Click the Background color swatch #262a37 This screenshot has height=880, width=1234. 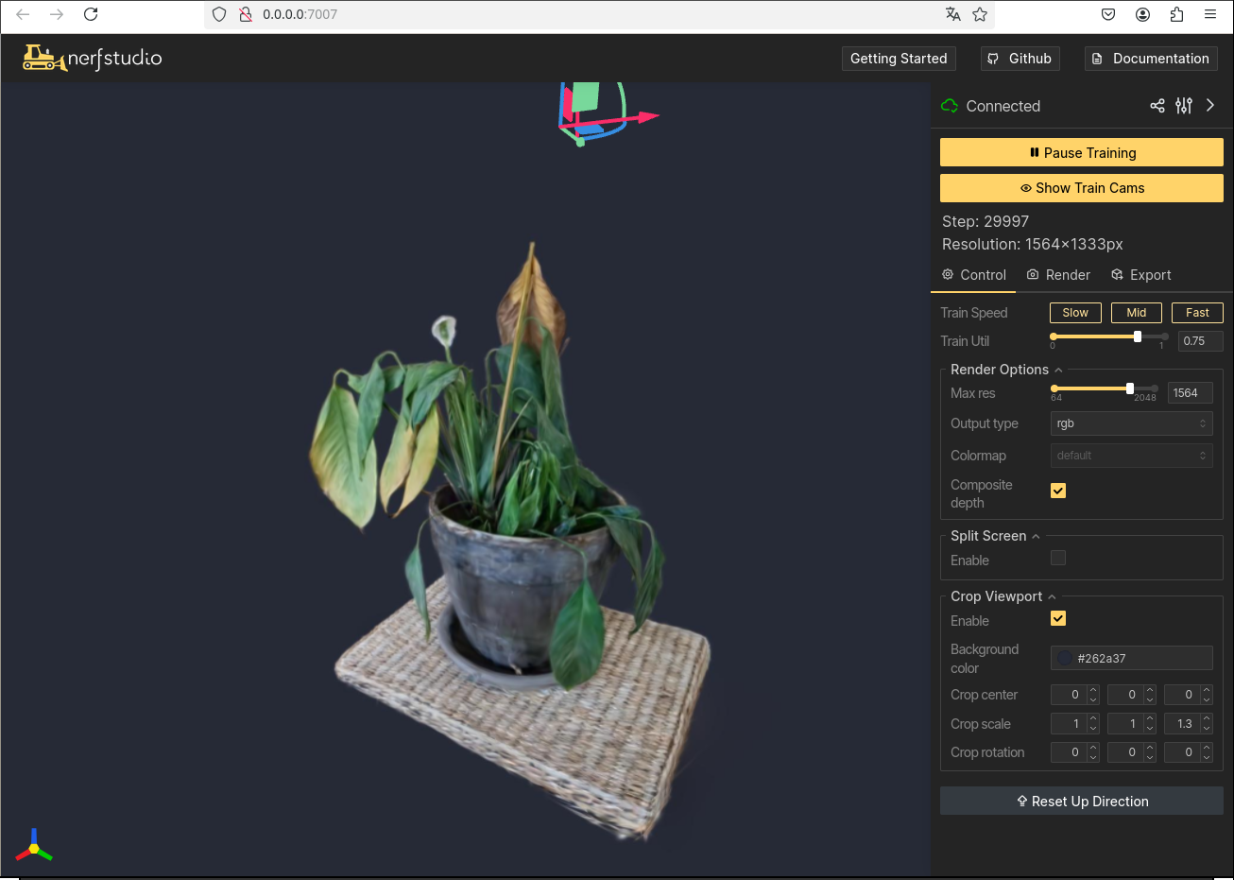pos(1065,659)
